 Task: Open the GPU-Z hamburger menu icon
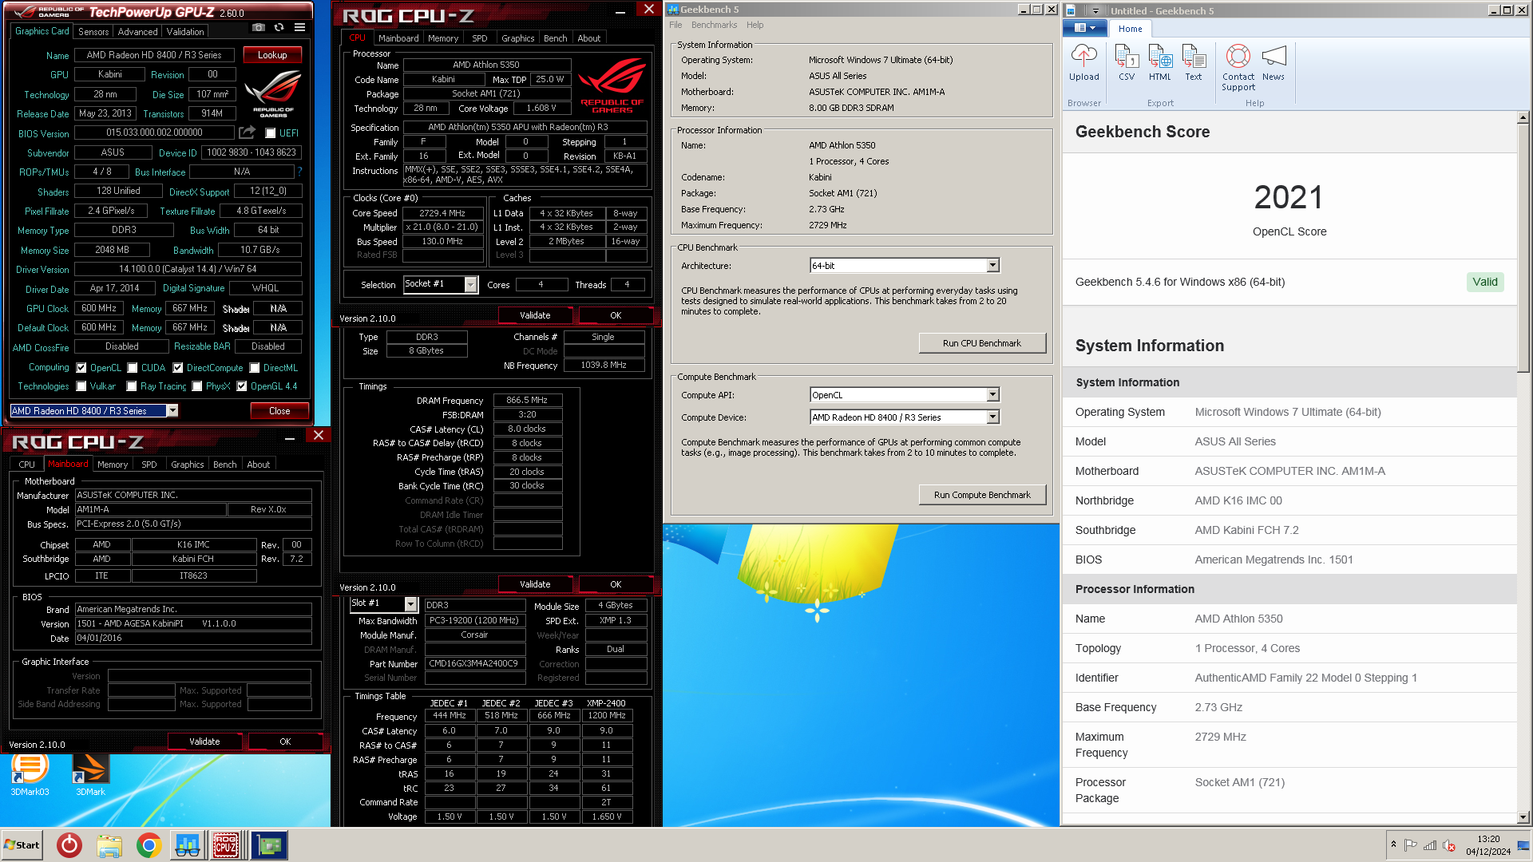(299, 28)
